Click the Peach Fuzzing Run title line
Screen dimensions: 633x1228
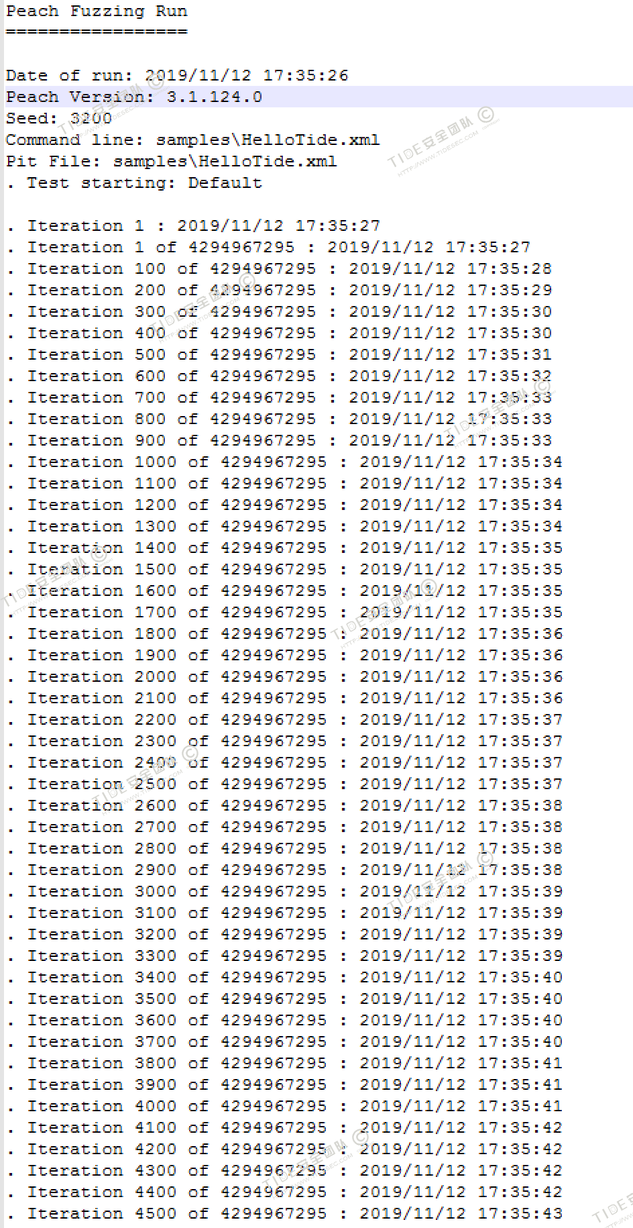pyautogui.click(x=97, y=11)
